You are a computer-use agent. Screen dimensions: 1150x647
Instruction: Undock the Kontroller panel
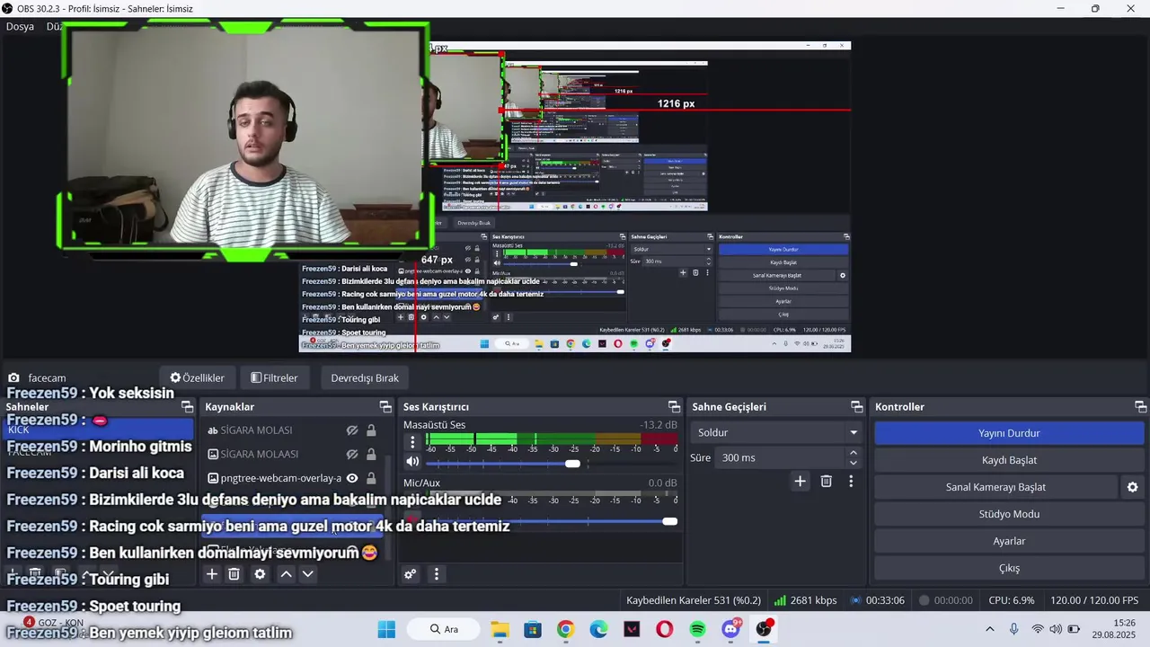[x=1140, y=407]
